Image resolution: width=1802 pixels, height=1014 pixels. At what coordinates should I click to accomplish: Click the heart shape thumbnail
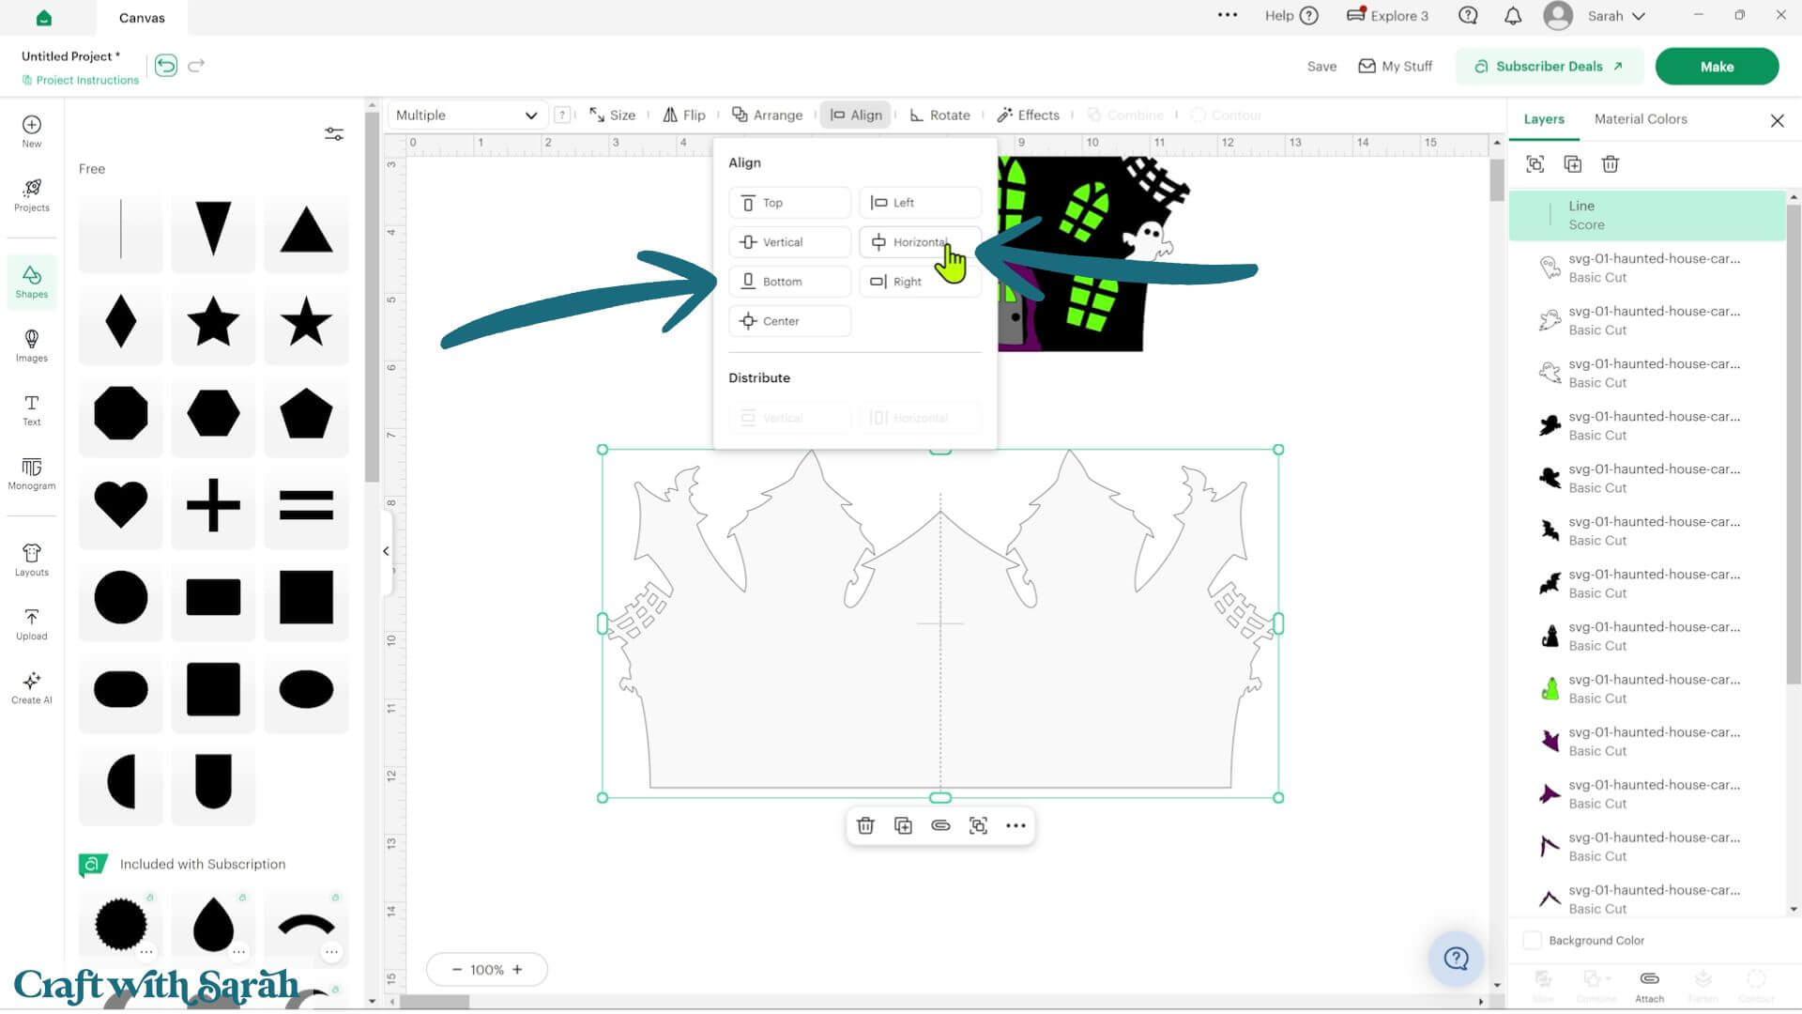tap(121, 504)
